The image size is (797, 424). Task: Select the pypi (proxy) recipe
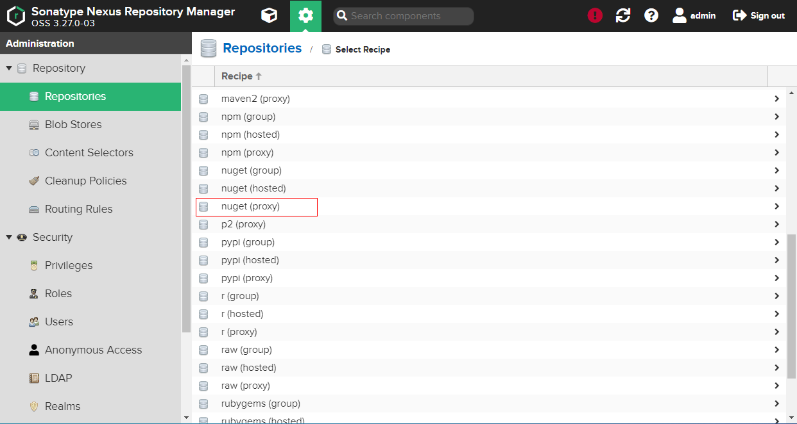point(247,278)
